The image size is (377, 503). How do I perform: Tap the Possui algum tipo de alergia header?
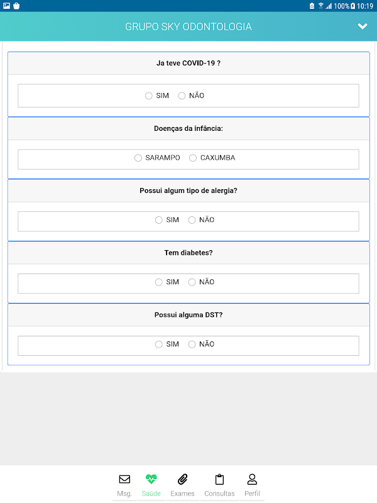point(188,191)
